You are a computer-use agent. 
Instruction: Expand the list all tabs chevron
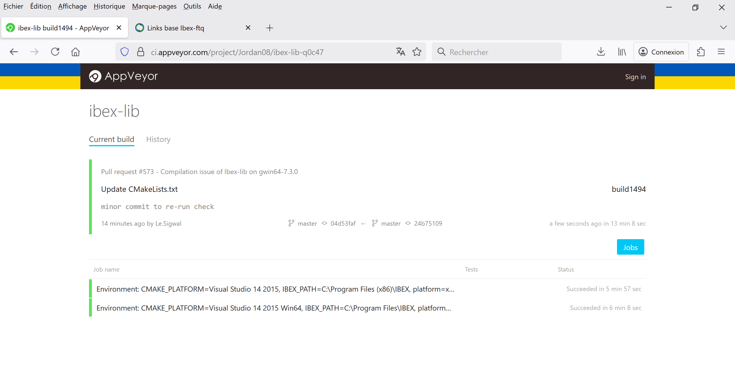coord(723,28)
